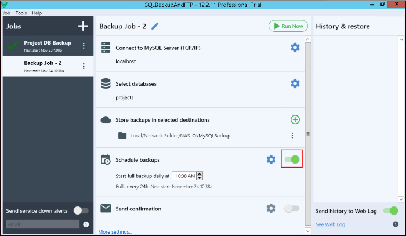Open the Help menu
The width and height of the screenshot is (406, 236).
tap(37, 13)
